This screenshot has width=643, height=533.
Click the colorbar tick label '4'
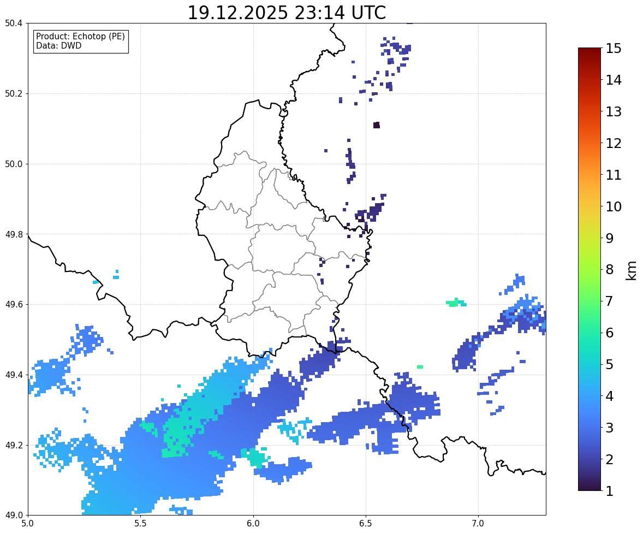(x=610, y=396)
